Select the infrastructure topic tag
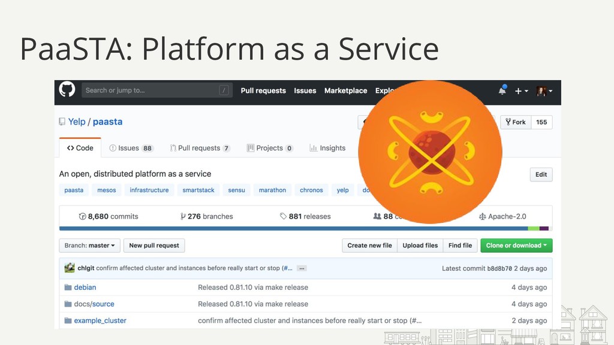The image size is (614, 345). [x=149, y=190]
